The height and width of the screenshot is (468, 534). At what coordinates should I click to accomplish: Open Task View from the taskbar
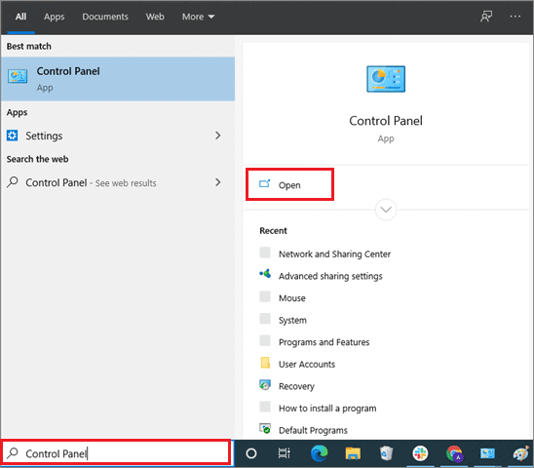[x=284, y=453]
